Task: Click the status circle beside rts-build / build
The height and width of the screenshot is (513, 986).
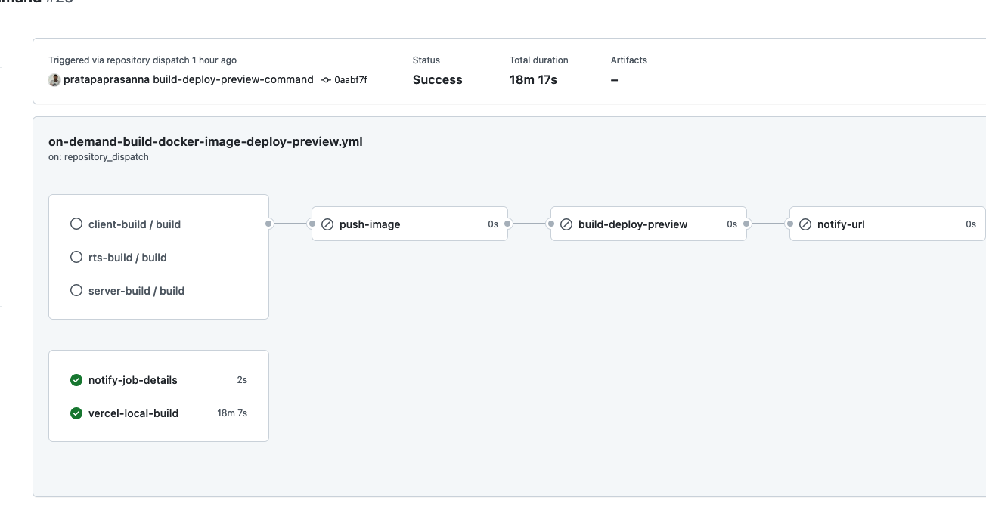Action: 76,257
